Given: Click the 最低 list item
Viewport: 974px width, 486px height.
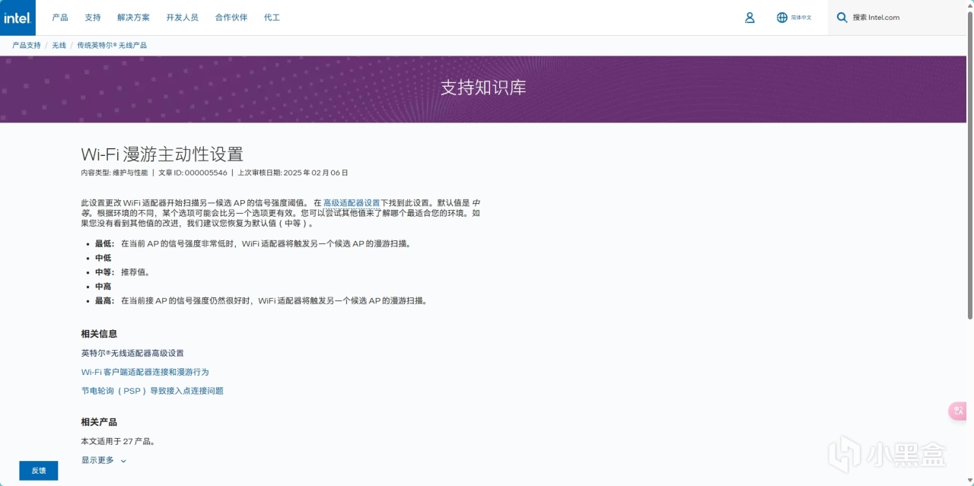Looking at the screenshot, I should [253, 243].
